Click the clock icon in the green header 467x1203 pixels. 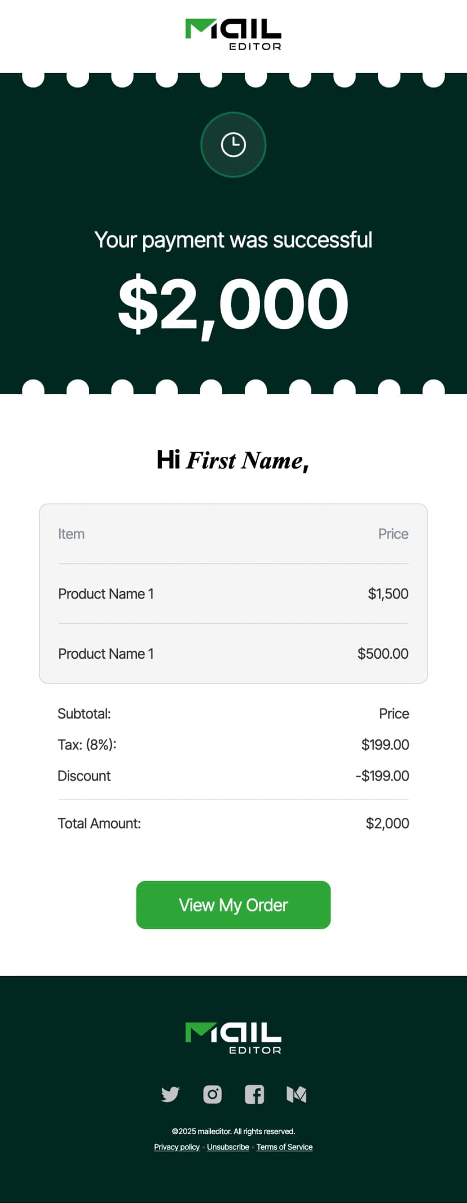pyautogui.click(x=233, y=144)
